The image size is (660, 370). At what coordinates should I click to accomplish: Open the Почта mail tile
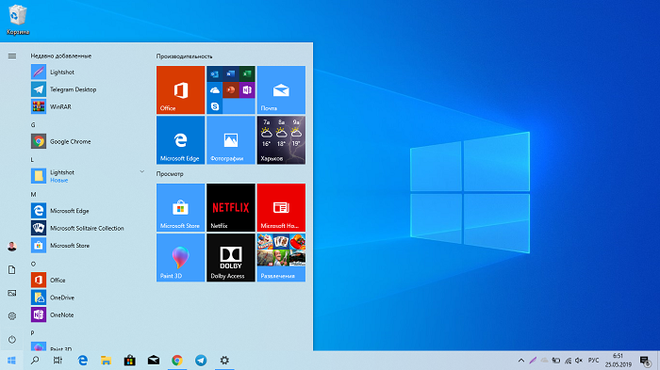281,89
